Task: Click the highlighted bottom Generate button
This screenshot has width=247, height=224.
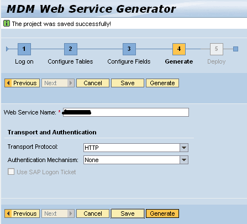Action: tap(162, 213)
